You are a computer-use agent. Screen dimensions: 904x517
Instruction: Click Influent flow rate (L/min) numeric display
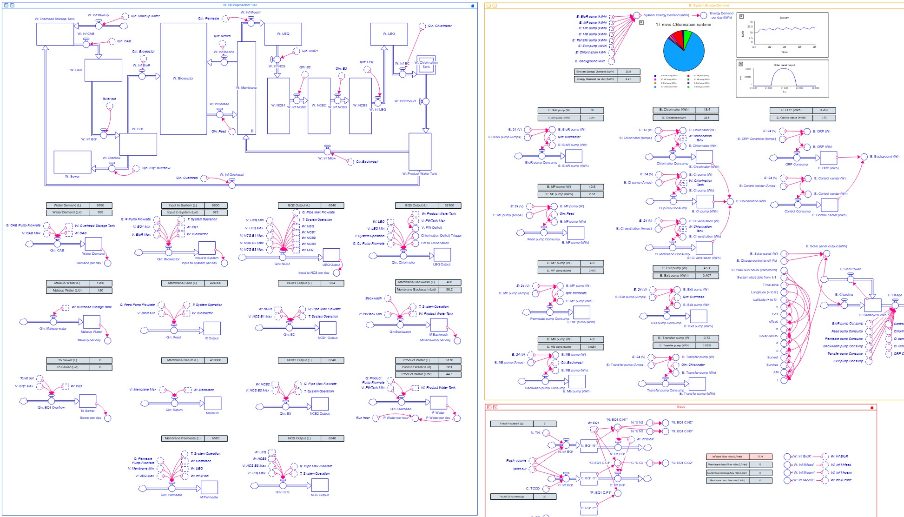click(x=739, y=457)
